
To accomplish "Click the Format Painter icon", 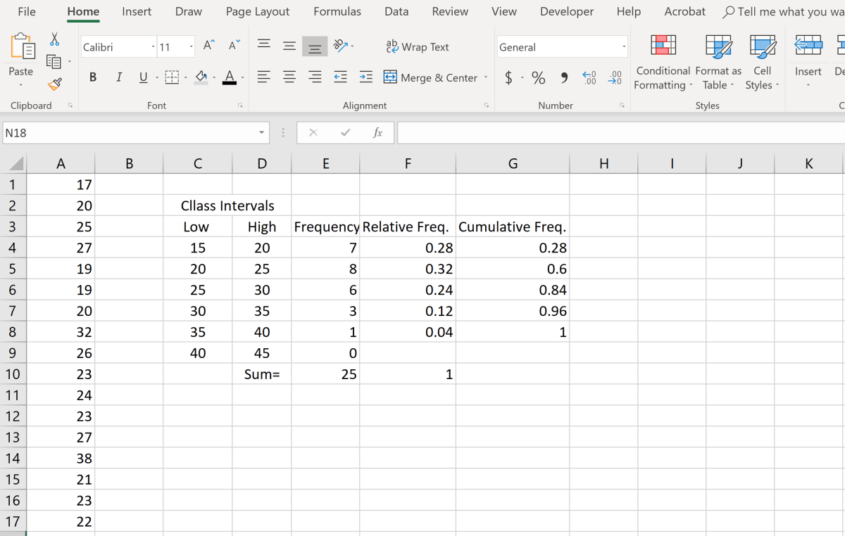I will [x=54, y=85].
